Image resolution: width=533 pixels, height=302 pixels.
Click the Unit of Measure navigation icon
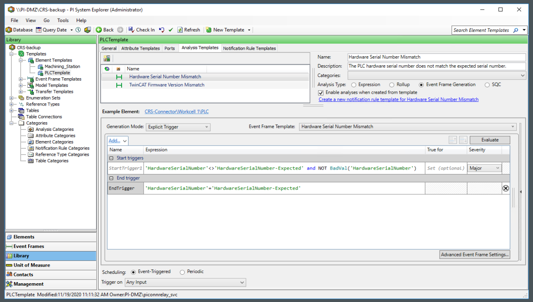(9, 265)
